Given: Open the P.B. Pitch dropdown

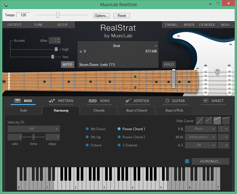Looking at the screenshot, I should click(201, 129).
